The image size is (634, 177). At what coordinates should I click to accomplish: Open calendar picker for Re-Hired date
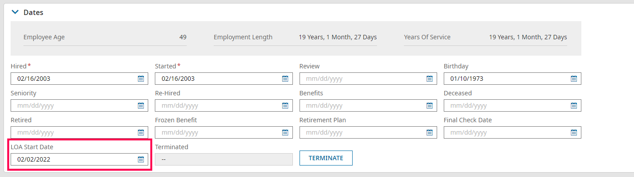285,105
